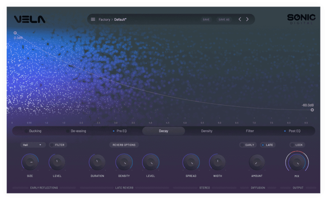
Task: Select the 0.0dB decay curve start handle
Action: pyautogui.click(x=15, y=33)
